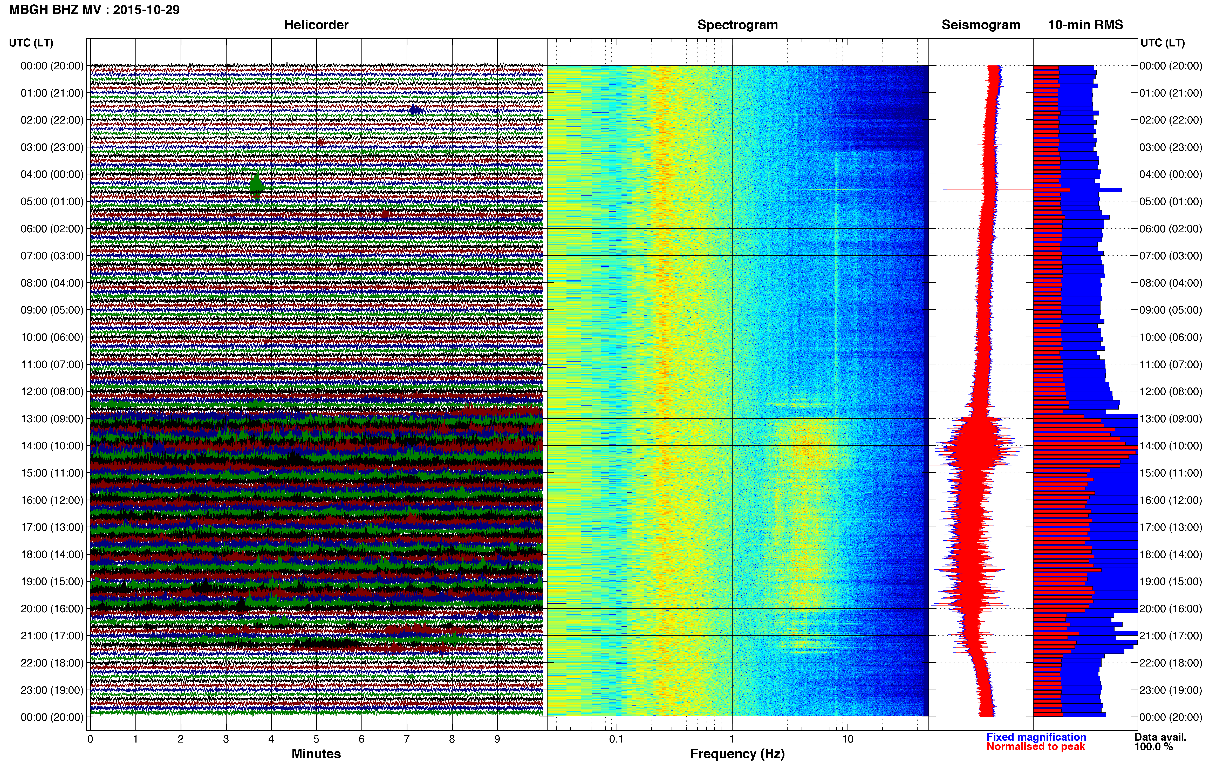The image size is (1230, 769).
Task: Click the left '04:00 (00:00)' time label
Action: click(x=52, y=174)
